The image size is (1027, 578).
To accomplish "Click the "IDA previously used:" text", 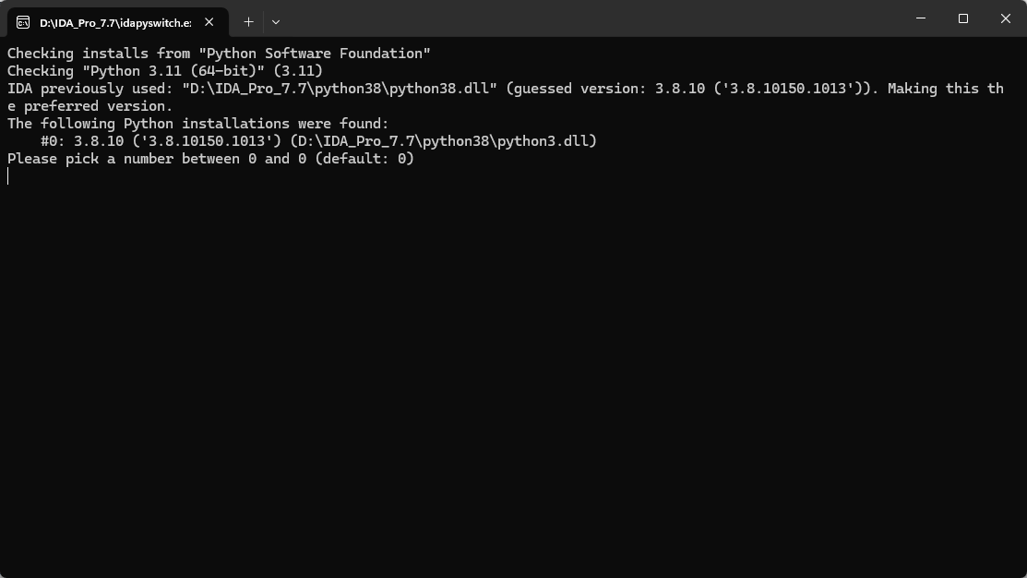I will [x=90, y=89].
